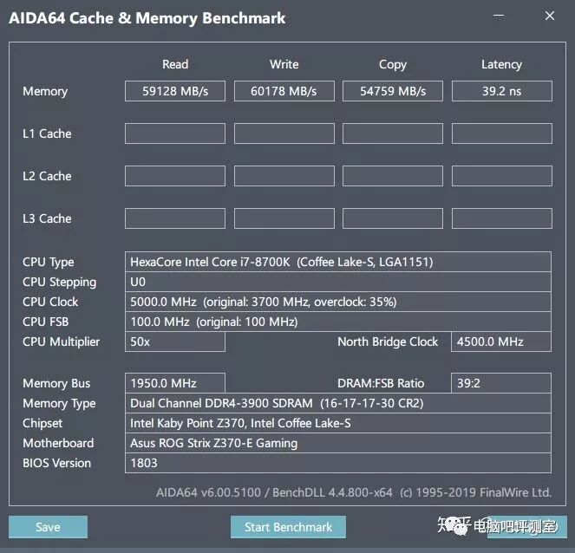The width and height of the screenshot is (575, 553).
Task: Click the CPU Type field showing i7-8700K
Action: click(338, 262)
